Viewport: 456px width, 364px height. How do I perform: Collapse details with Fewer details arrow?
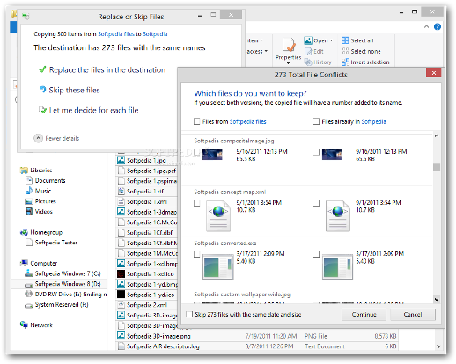click(x=38, y=138)
